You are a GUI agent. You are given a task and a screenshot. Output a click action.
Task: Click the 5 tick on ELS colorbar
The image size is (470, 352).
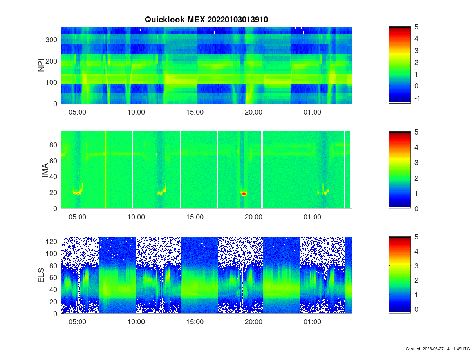point(416,237)
